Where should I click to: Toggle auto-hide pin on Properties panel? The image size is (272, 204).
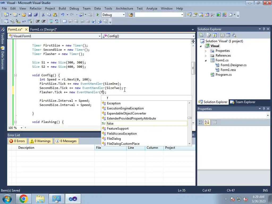coord(264,109)
